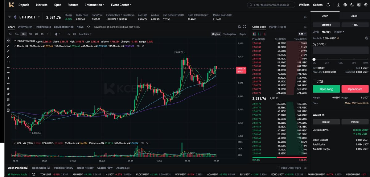
Task: Toggle hide all drawings eye icon
Action: [8, 105]
